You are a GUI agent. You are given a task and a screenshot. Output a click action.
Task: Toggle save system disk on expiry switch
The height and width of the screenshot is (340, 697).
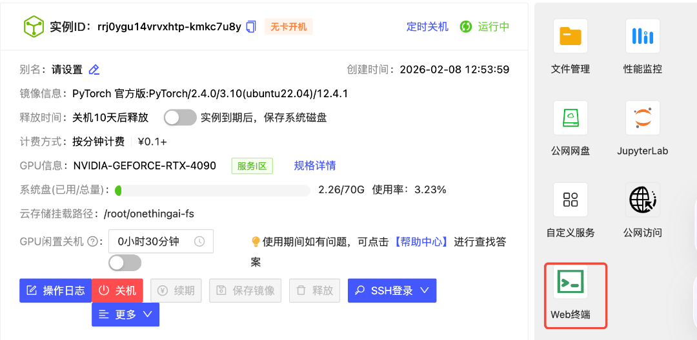pyautogui.click(x=180, y=117)
